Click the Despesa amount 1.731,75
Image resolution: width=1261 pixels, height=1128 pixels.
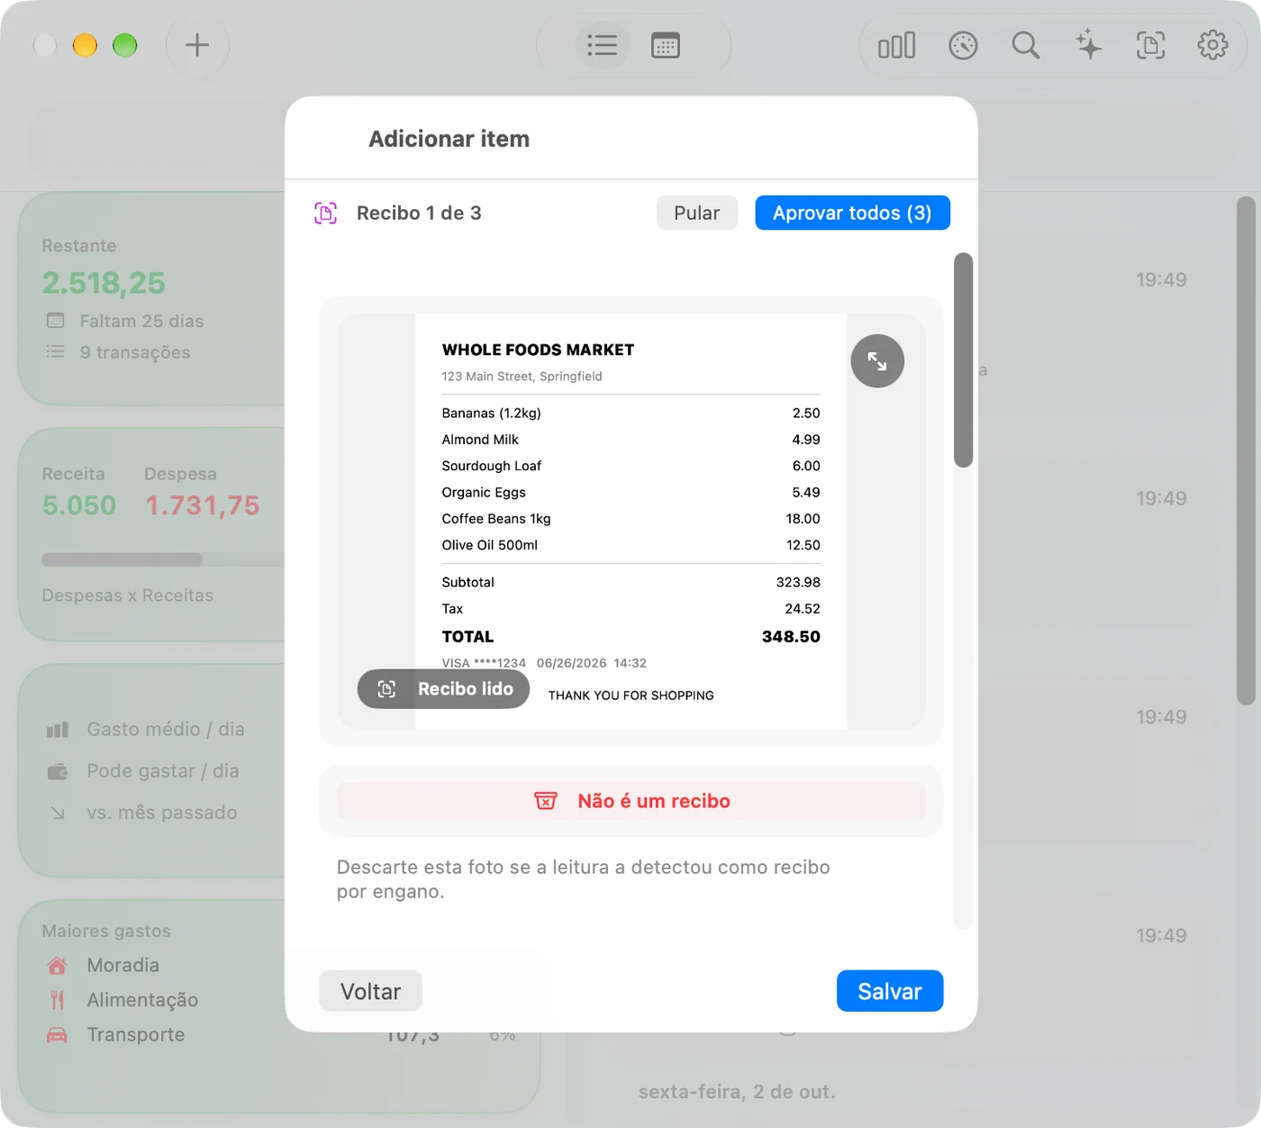pyautogui.click(x=203, y=505)
